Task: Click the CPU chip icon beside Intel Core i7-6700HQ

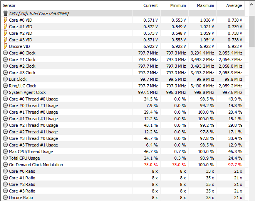Action: [x=5, y=13]
